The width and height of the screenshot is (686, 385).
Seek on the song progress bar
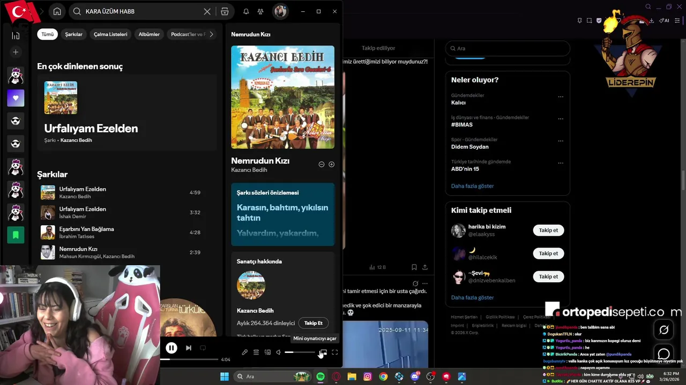(x=190, y=359)
